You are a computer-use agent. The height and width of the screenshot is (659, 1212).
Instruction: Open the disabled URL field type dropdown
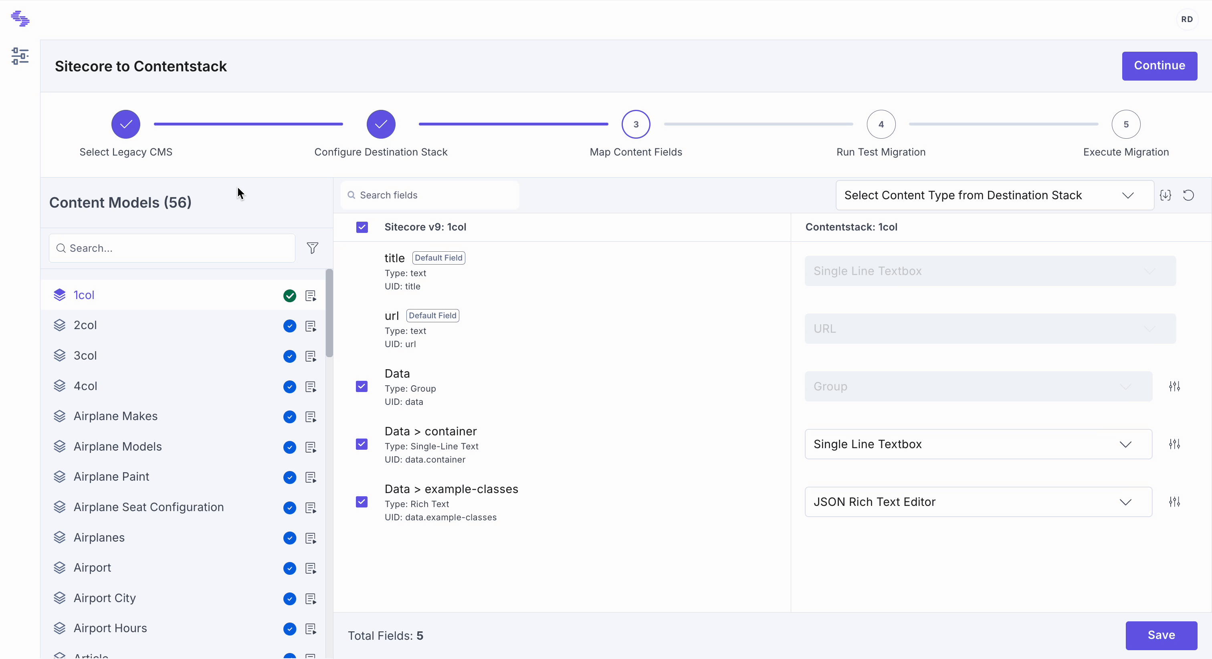pos(990,329)
